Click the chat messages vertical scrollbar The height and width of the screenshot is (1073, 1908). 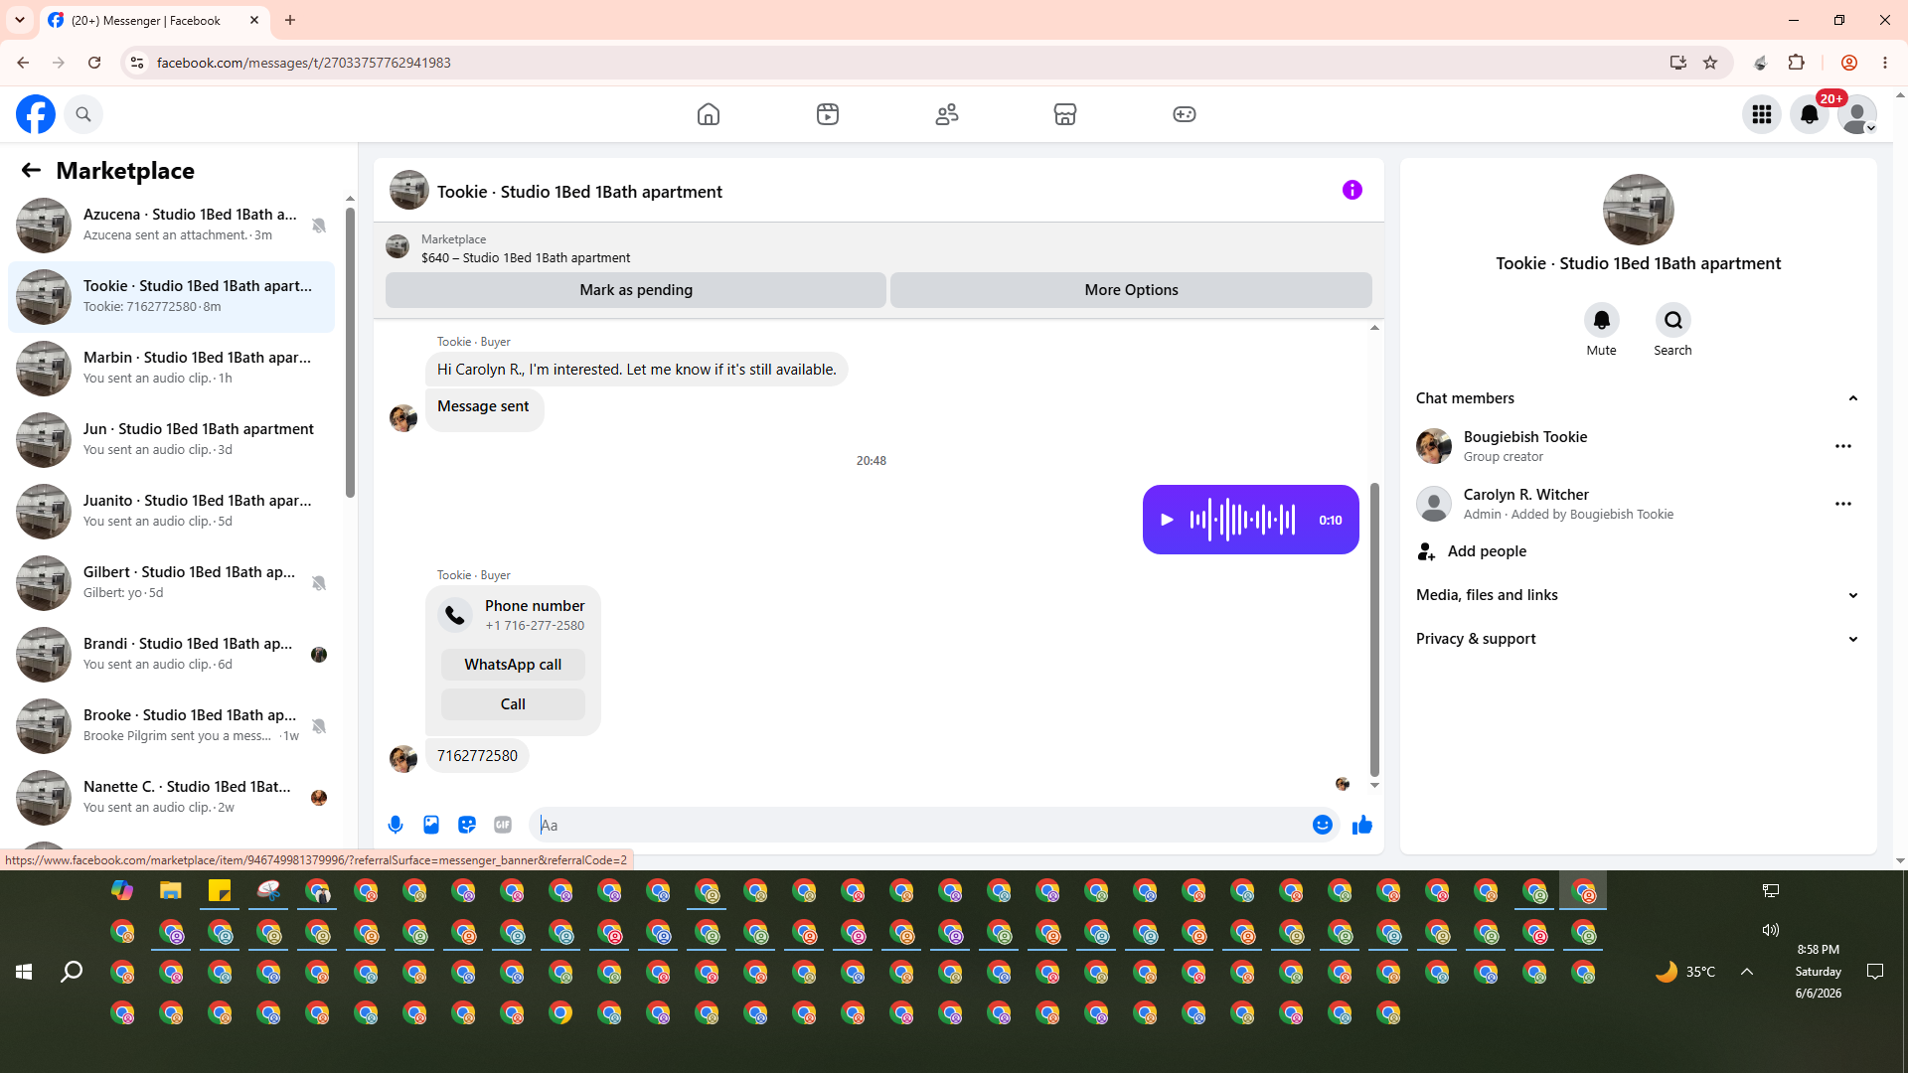point(1374,629)
